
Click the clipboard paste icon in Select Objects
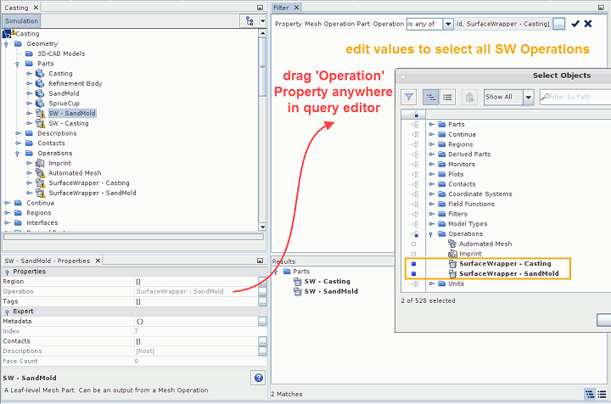coord(469,97)
